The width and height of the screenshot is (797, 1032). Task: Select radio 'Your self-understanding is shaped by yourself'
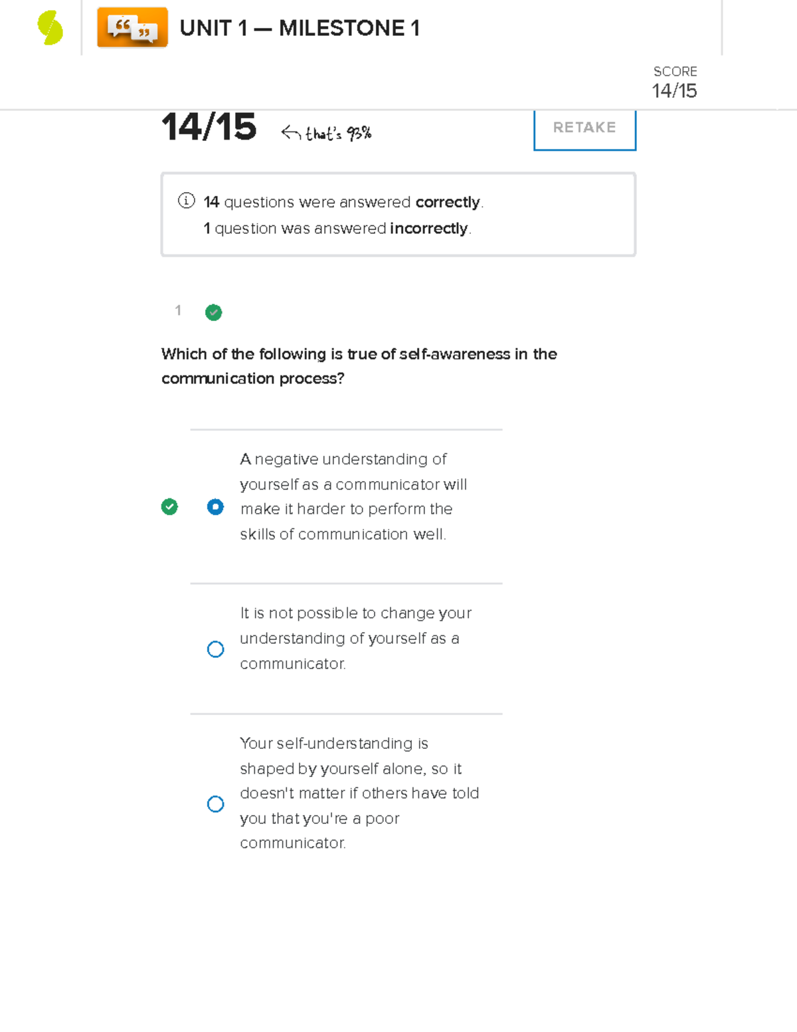point(215,804)
